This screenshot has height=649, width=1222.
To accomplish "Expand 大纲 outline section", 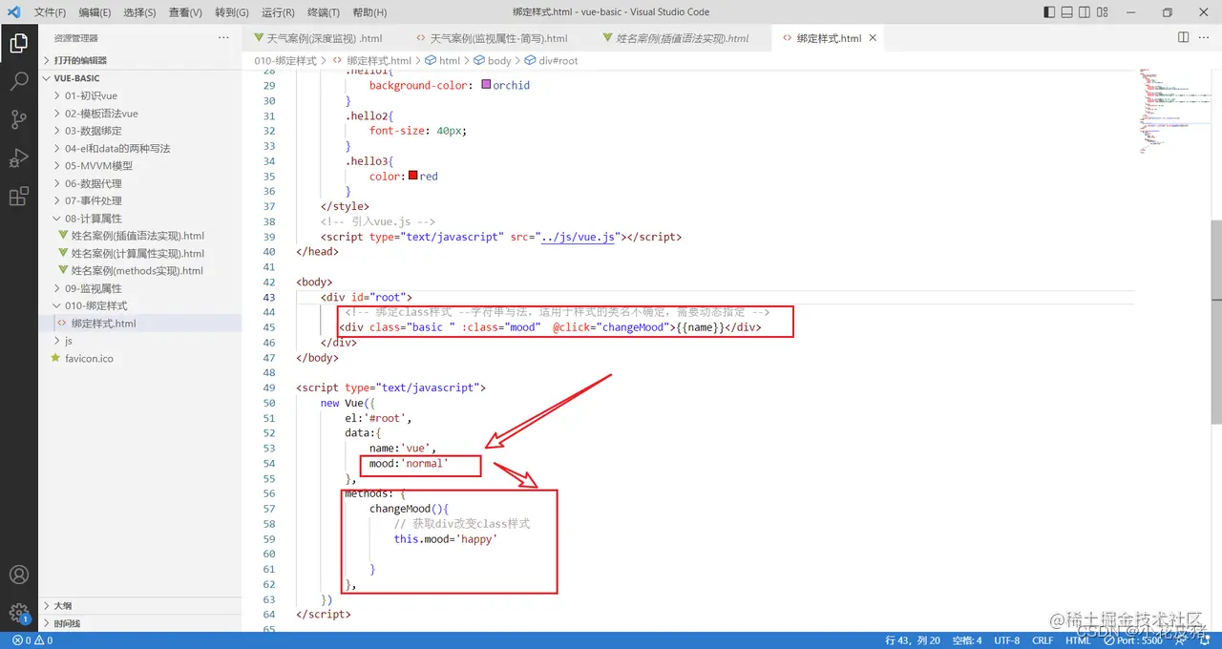I will (x=139, y=605).
